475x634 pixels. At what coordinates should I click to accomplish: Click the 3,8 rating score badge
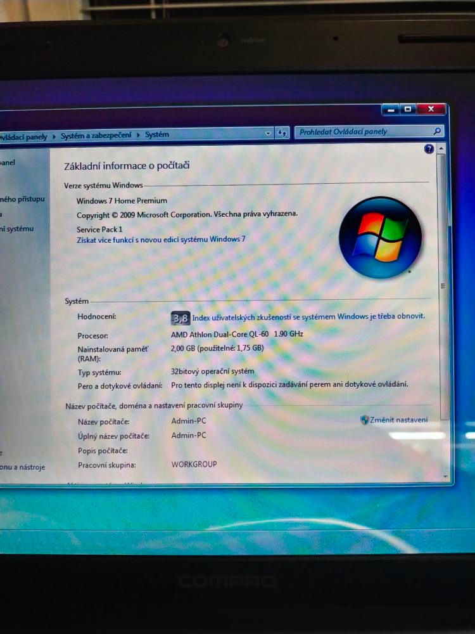click(180, 319)
